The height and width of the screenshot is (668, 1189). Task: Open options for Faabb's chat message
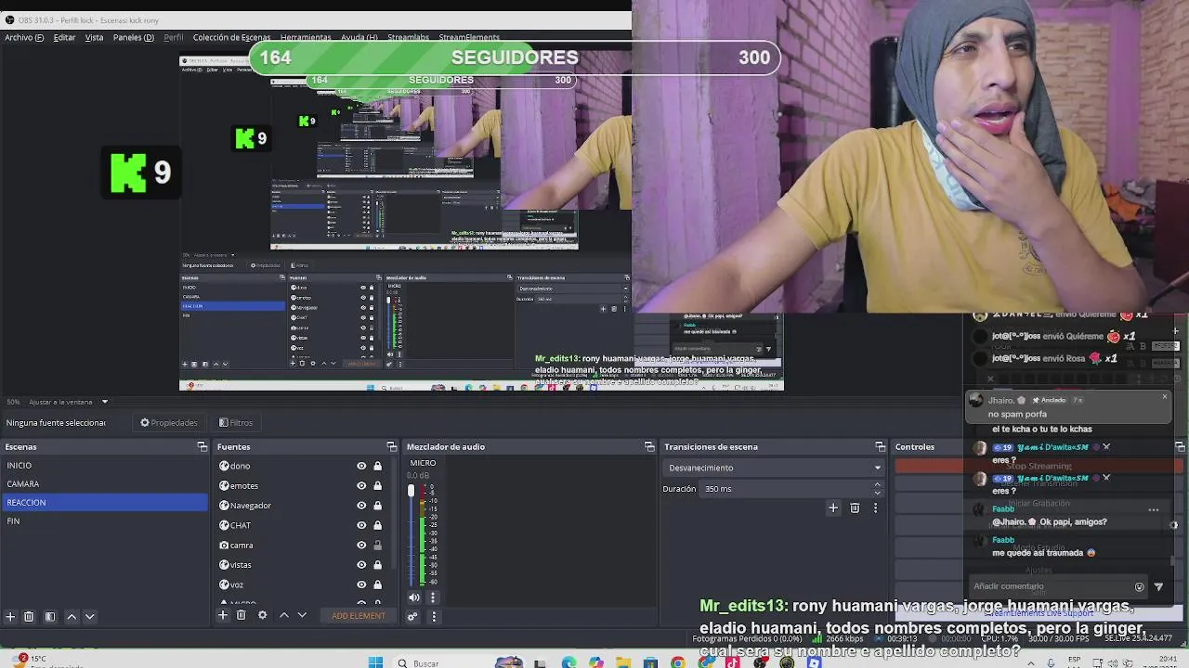coord(1154,509)
